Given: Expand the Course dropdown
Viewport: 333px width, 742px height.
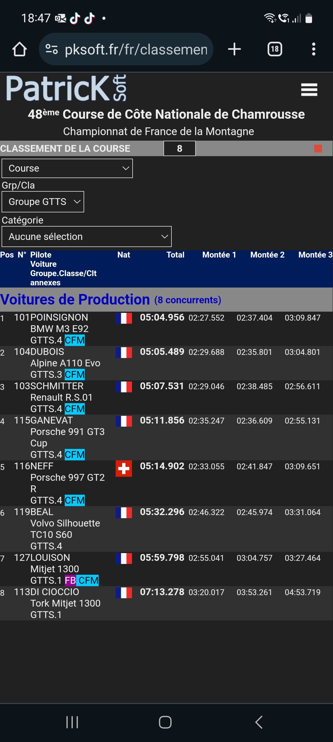Looking at the screenshot, I should [67, 168].
